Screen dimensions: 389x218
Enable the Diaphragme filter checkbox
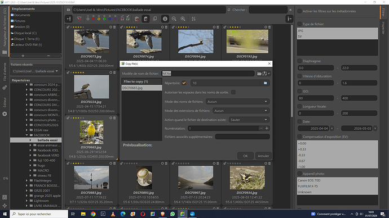pos(299,61)
